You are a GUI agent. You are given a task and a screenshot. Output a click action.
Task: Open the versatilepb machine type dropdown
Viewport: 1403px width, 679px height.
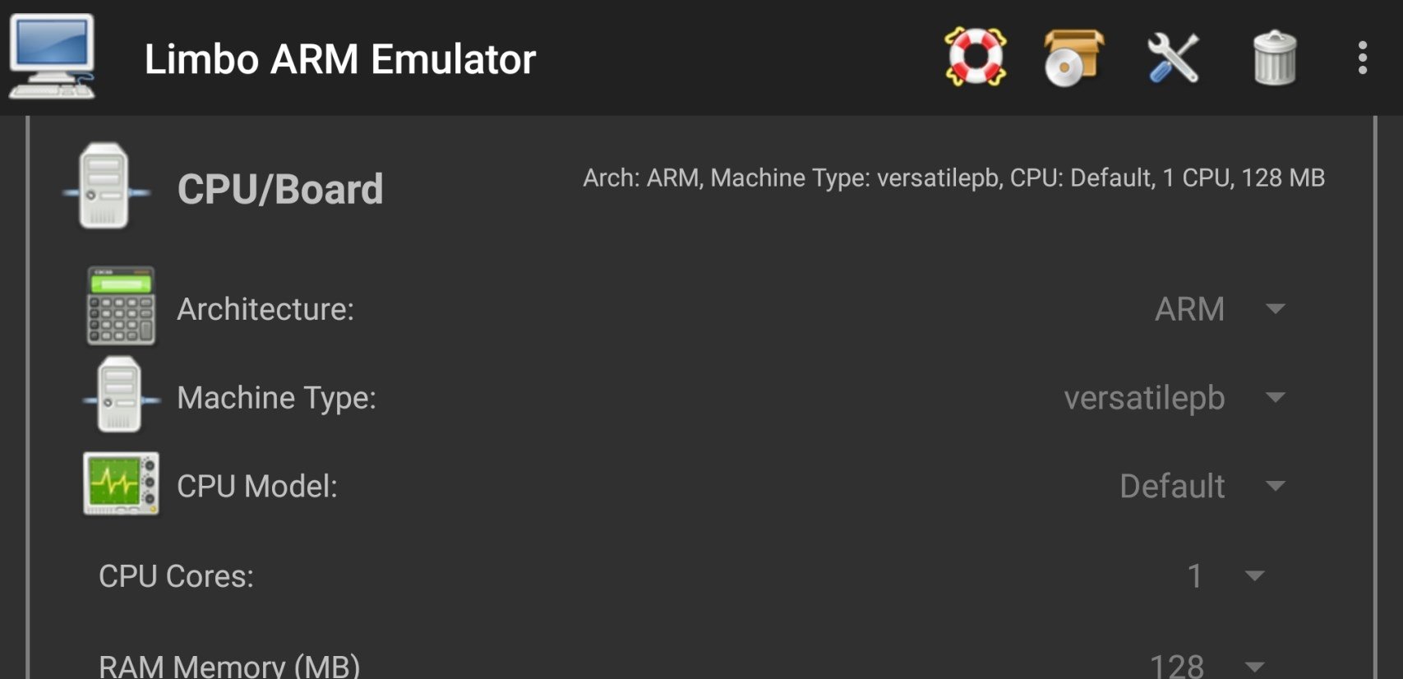[x=1175, y=398]
